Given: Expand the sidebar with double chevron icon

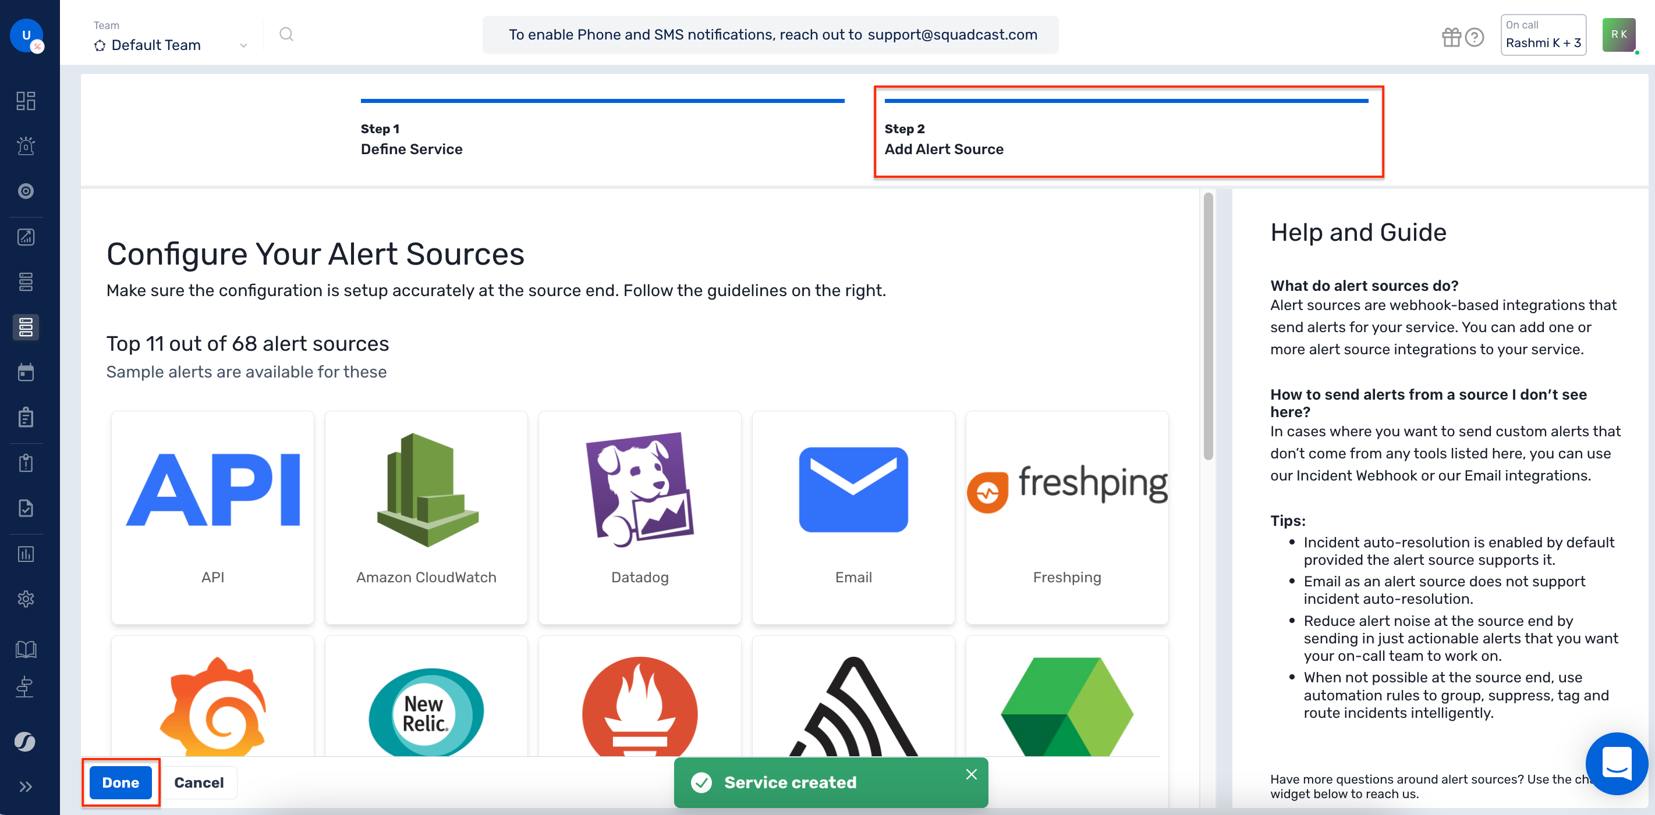Looking at the screenshot, I should [26, 786].
